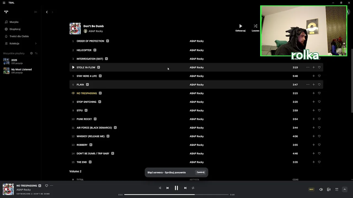353x198 pixels.
Task: Seek on the playback progress bar
Action: (x=176, y=195)
